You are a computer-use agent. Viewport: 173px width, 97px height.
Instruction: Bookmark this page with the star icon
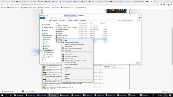[158, 5]
